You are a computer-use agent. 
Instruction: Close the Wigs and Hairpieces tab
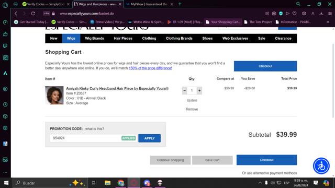click(x=120, y=4)
